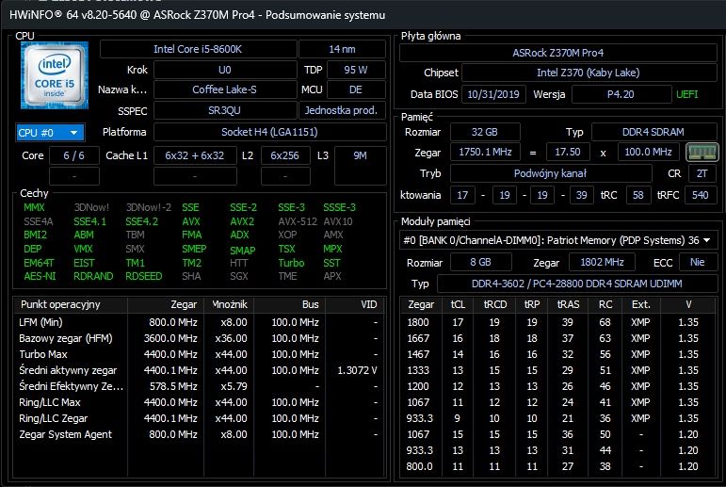
Task: Select the Turbo Max row
Action: tap(199, 354)
